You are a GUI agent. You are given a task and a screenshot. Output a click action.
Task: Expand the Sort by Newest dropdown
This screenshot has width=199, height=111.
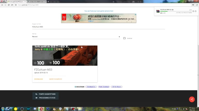pos(76,37)
